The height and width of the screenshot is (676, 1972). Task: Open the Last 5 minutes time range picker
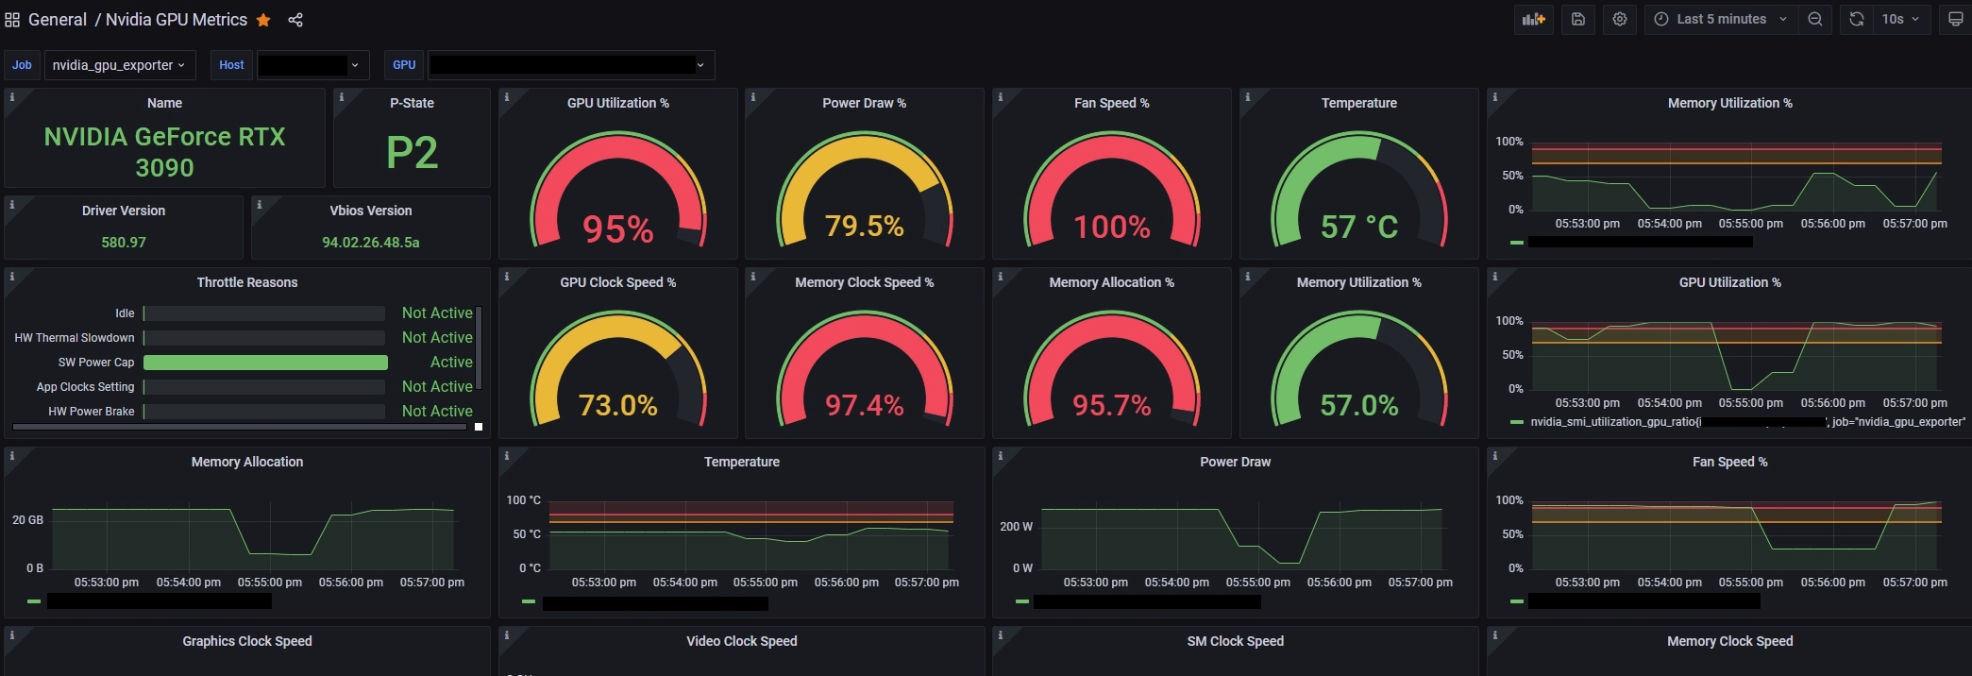pos(1721,19)
